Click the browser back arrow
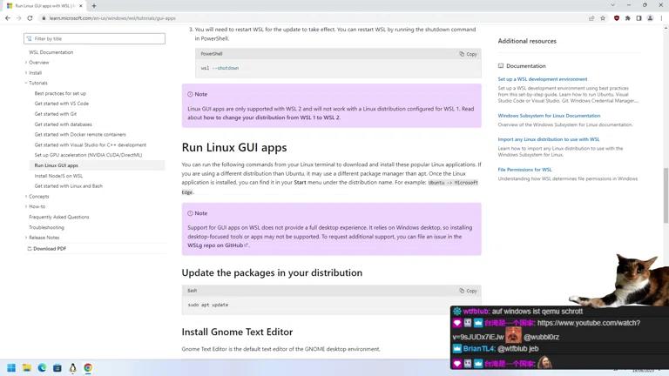Image resolution: width=669 pixels, height=376 pixels. [8, 18]
